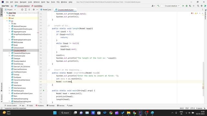The image size is (207, 116).
Task: Expand AbstractClass.java node
Action: click(x=9, y=26)
